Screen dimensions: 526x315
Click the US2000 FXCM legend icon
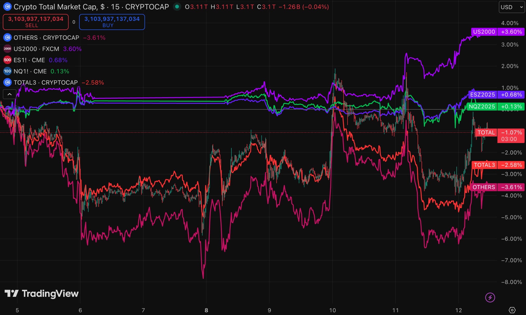7,49
